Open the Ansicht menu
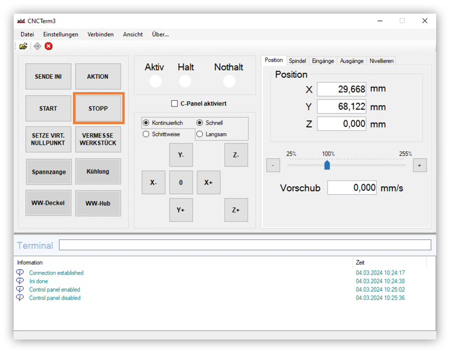The image size is (450, 353). (133, 34)
